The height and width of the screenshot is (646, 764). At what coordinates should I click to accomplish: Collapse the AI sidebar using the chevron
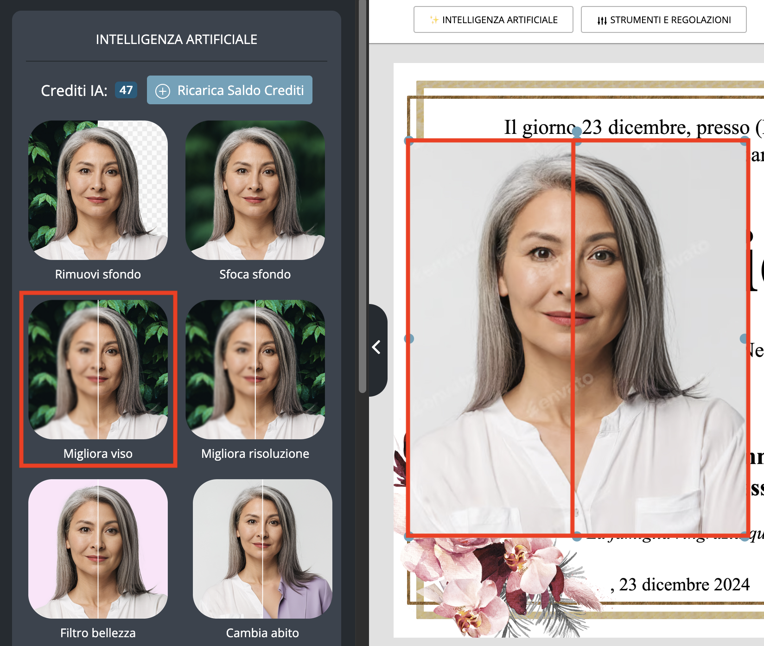(x=376, y=347)
